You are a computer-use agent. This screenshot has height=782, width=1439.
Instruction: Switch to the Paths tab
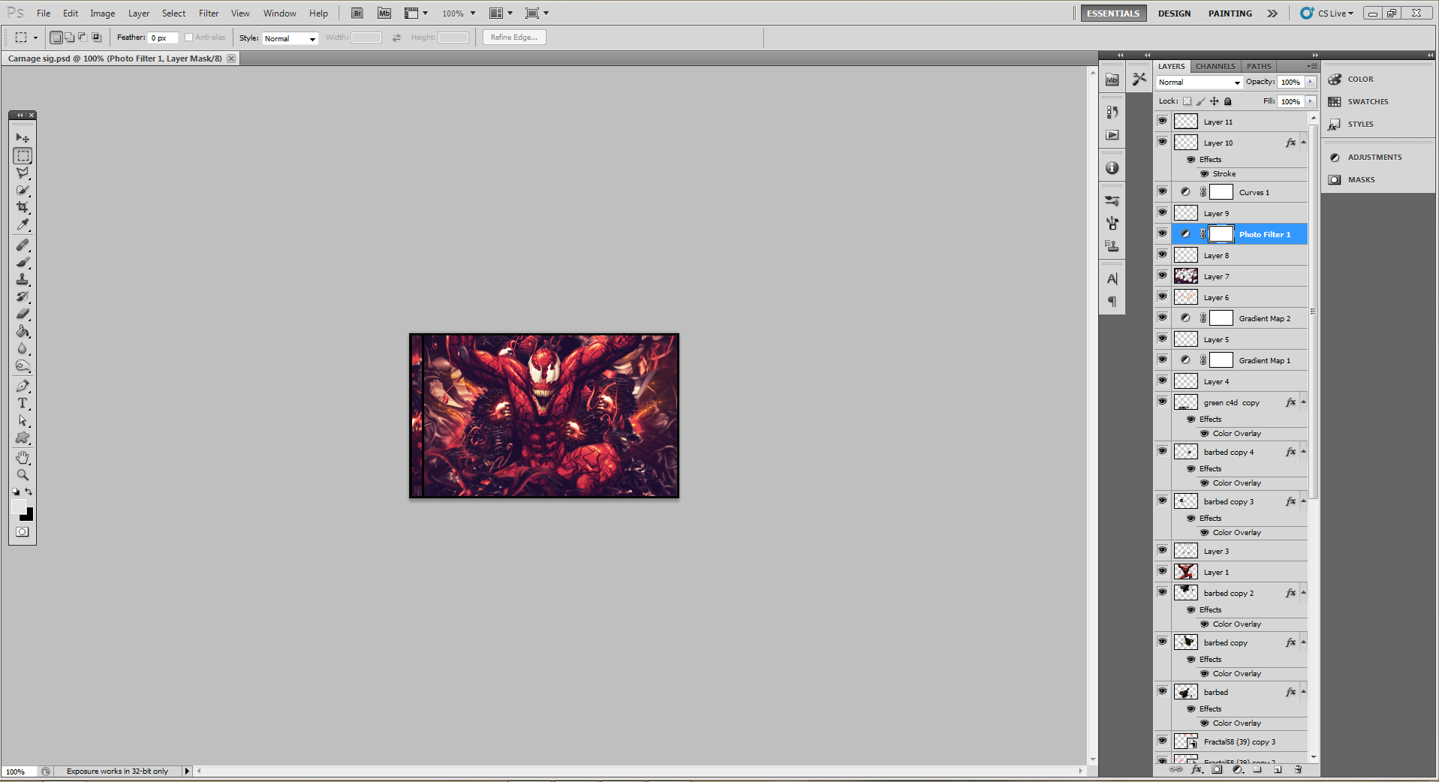pyautogui.click(x=1259, y=66)
